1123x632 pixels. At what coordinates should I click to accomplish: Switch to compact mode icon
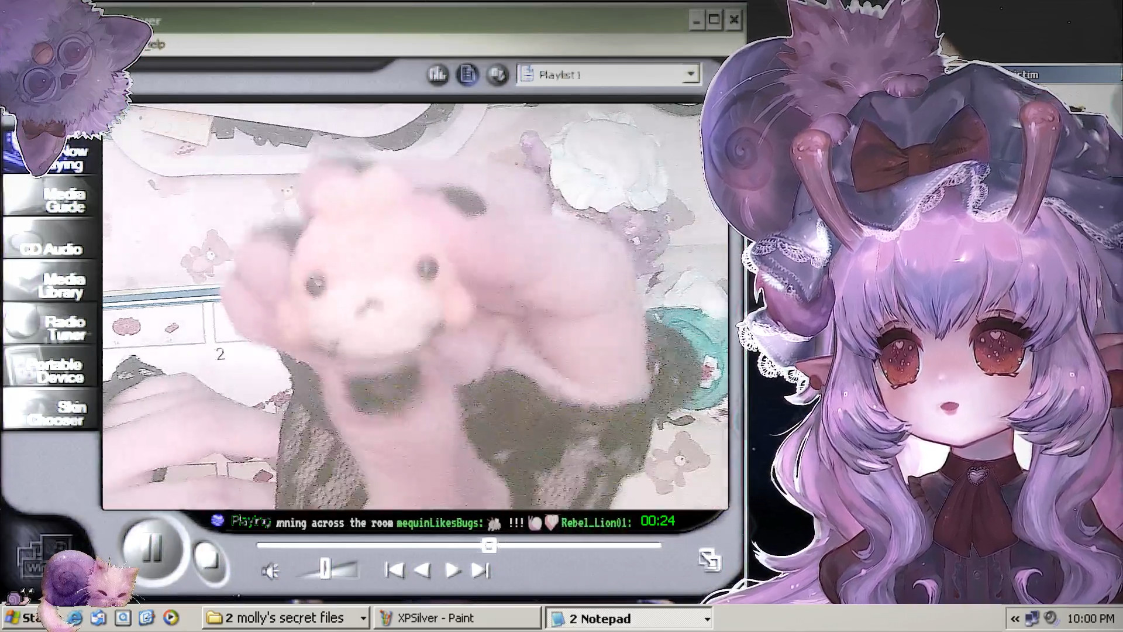point(709,560)
